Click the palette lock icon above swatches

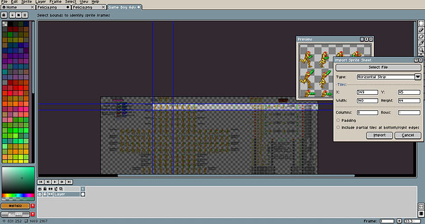point(4,15)
